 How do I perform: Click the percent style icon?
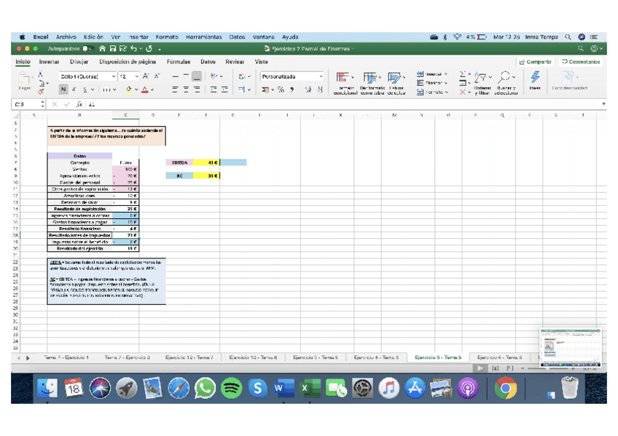pos(281,90)
